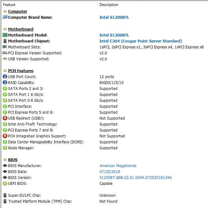Click the monitor icon beside Computer Brand Name
The image size is (208, 208).
(5, 17)
